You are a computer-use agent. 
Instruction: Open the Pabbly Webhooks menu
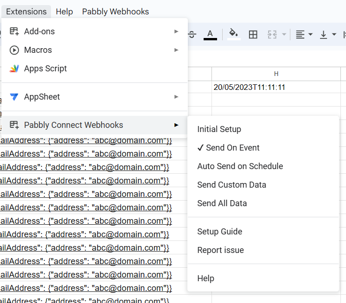[115, 12]
